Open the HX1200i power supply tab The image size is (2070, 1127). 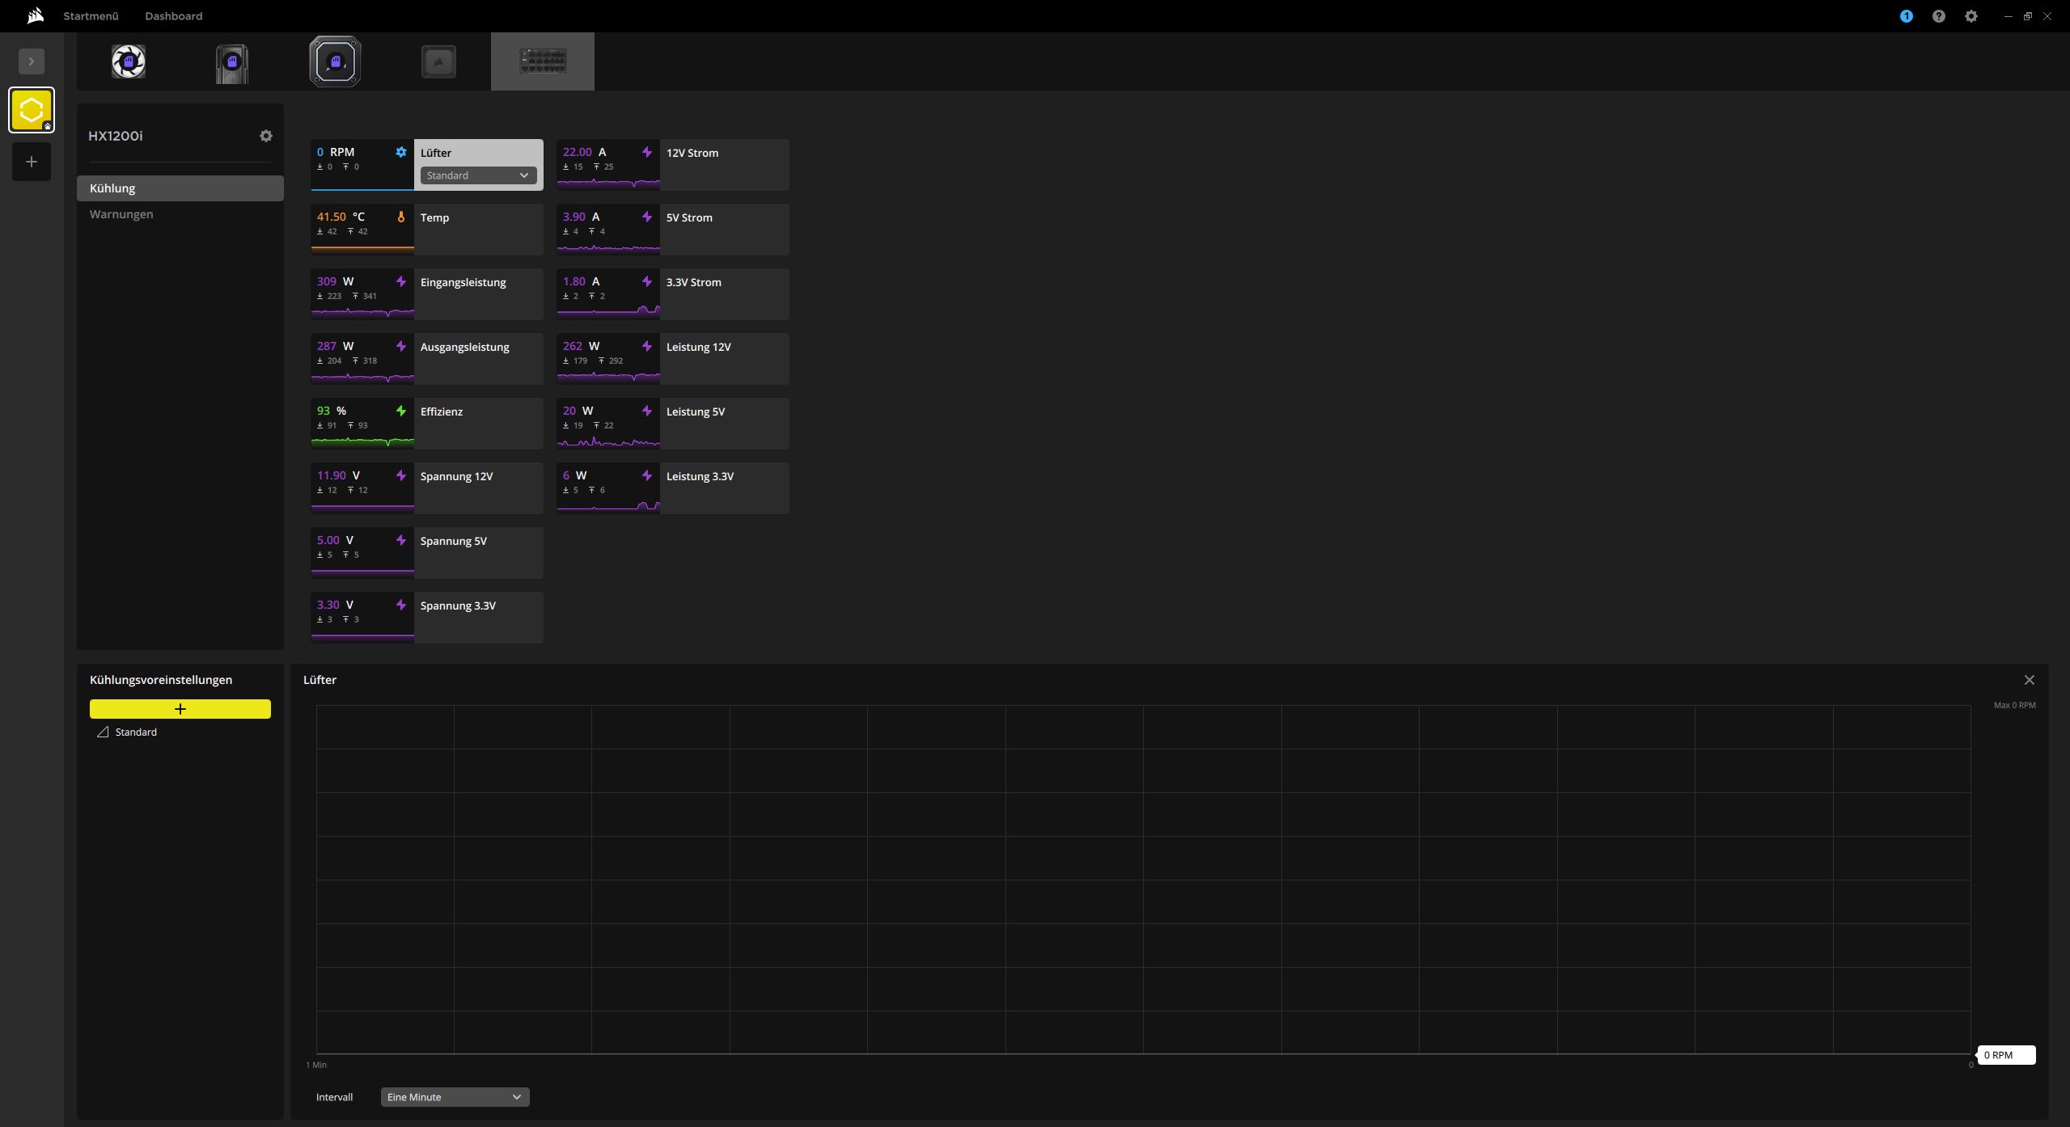coord(543,61)
